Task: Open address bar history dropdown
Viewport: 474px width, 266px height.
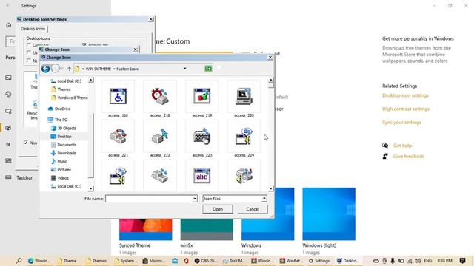Action: pos(184,69)
